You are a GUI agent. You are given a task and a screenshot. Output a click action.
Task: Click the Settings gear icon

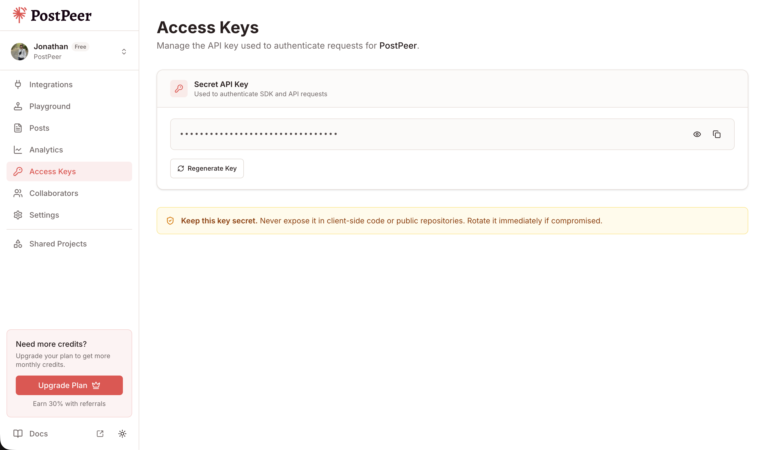(18, 215)
